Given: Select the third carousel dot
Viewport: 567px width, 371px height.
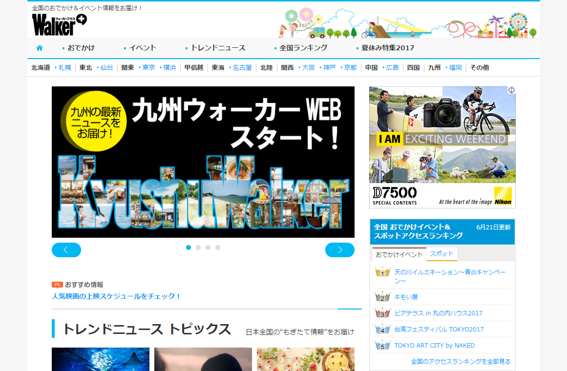Looking at the screenshot, I should coord(208,247).
